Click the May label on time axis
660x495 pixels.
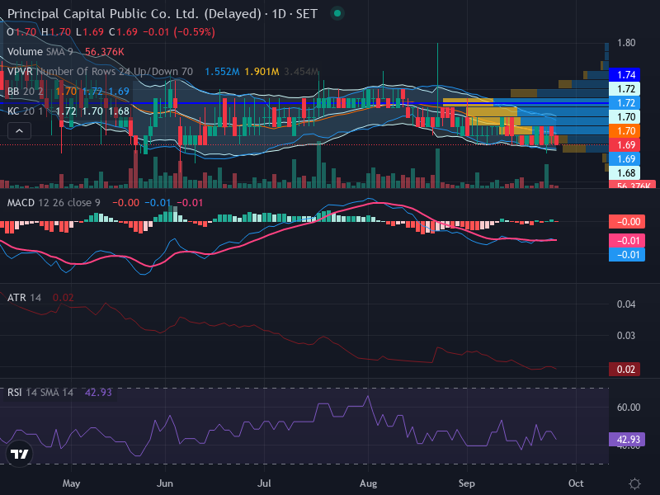[x=71, y=483]
